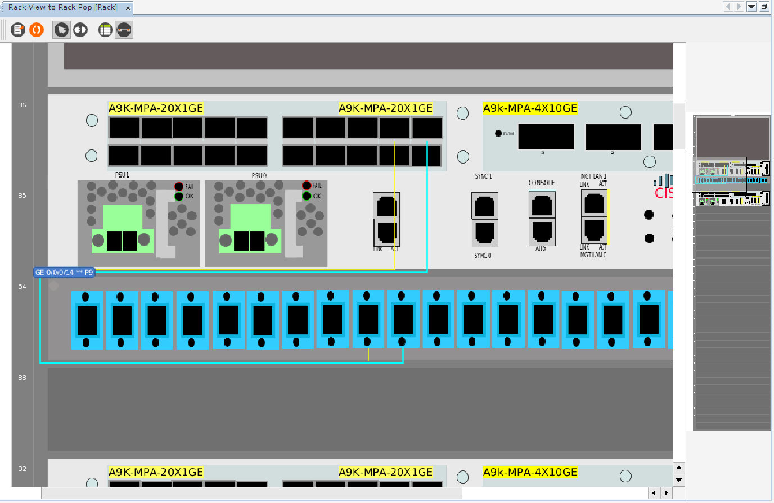Screen dimensions: 774x503
Task: Click the MGT LAN 0 port
Action: tap(594, 230)
